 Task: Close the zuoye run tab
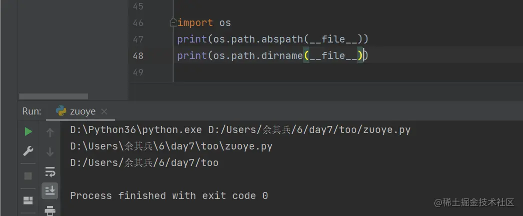(104, 111)
